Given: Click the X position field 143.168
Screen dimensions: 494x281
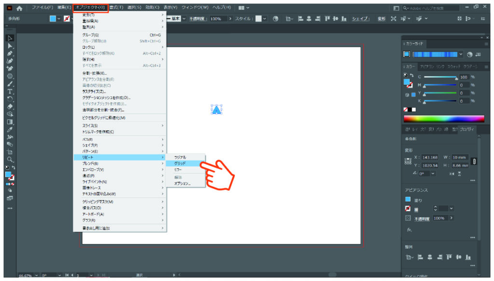Looking at the screenshot, I should pos(430,157).
